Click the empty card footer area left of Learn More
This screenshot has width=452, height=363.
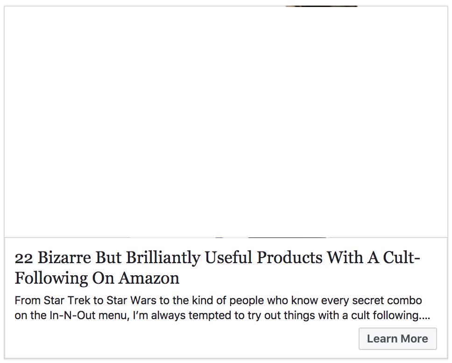click(182, 339)
